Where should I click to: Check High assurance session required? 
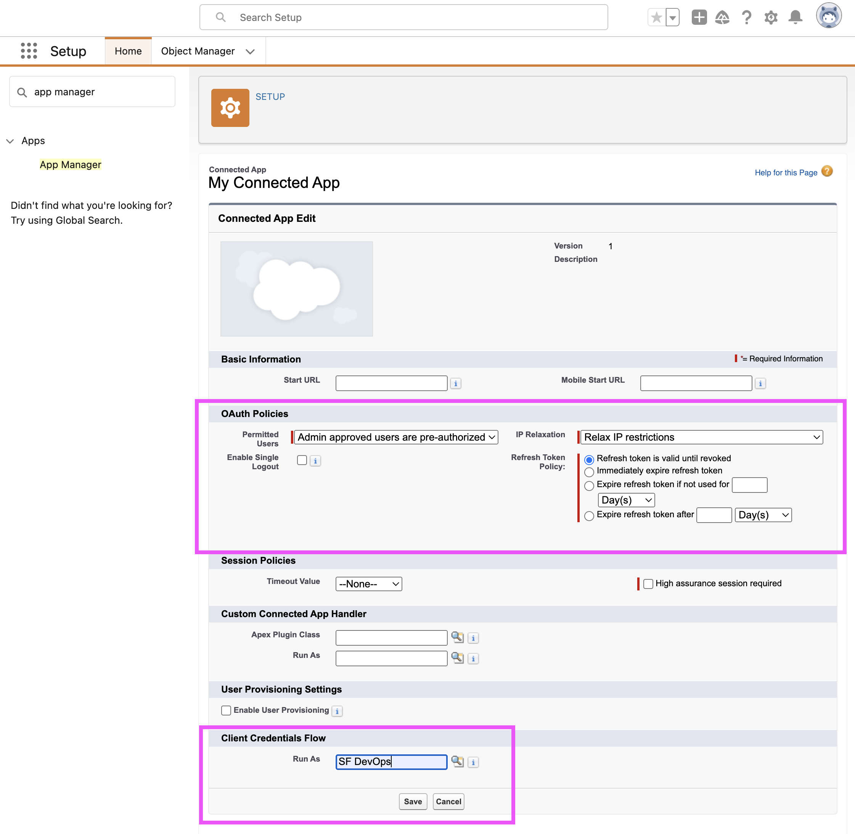648,584
